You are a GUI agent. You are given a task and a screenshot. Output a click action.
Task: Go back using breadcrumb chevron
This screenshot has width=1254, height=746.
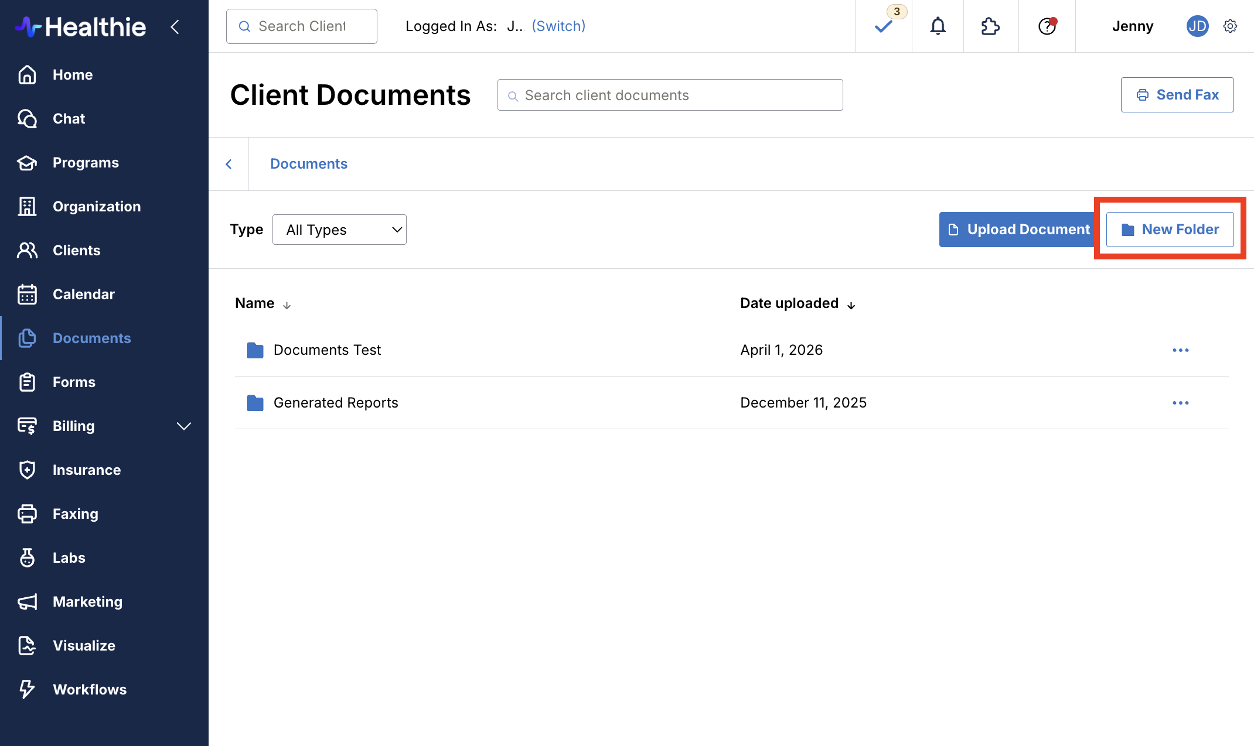[229, 164]
